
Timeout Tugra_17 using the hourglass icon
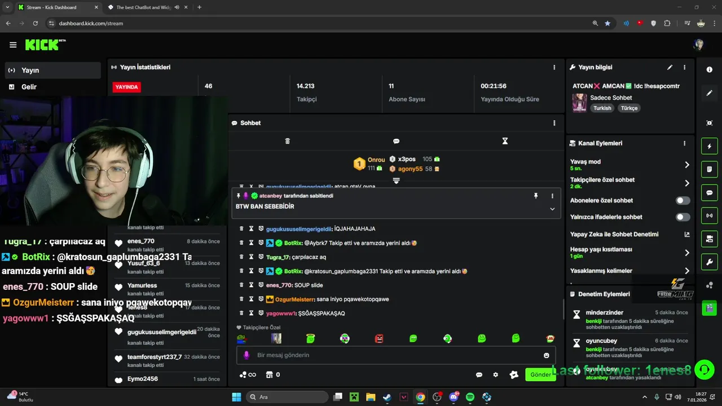click(x=251, y=257)
